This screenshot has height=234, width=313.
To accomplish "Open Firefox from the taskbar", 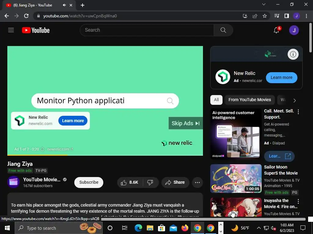I will (x=185, y=228).
